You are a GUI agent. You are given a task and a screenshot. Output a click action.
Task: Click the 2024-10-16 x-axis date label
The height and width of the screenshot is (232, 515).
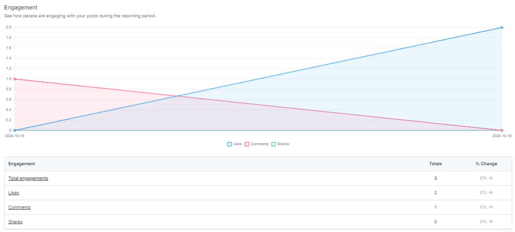pyautogui.click(x=502, y=136)
